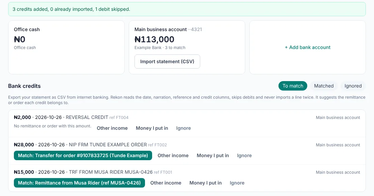The height and width of the screenshot is (196, 374).
Task: Click Main business account label on REVERSAL row
Action: (338, 118)
